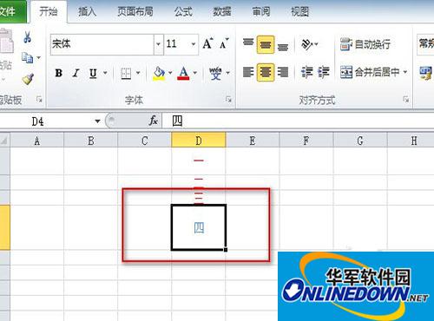Center text horizontally
The image size is (434, 321).
[x=266, y=72]
